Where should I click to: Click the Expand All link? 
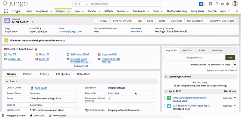coord(222,71)
